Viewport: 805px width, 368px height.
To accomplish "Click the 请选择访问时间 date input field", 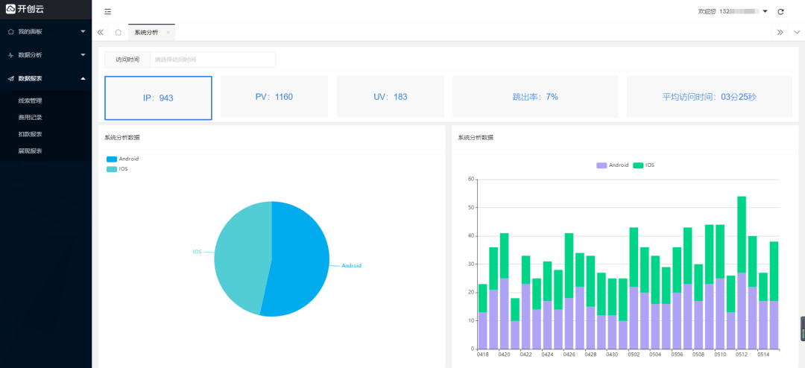I will click(212, 60).
